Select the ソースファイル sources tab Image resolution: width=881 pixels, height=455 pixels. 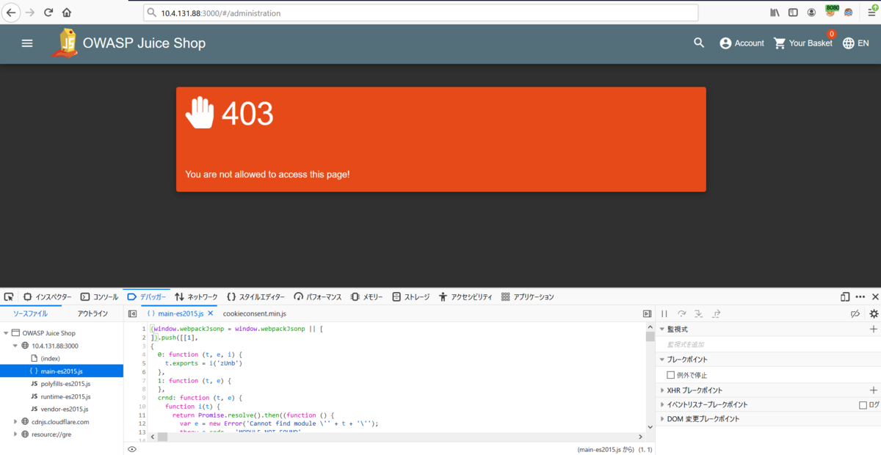(x=30, y=313)
